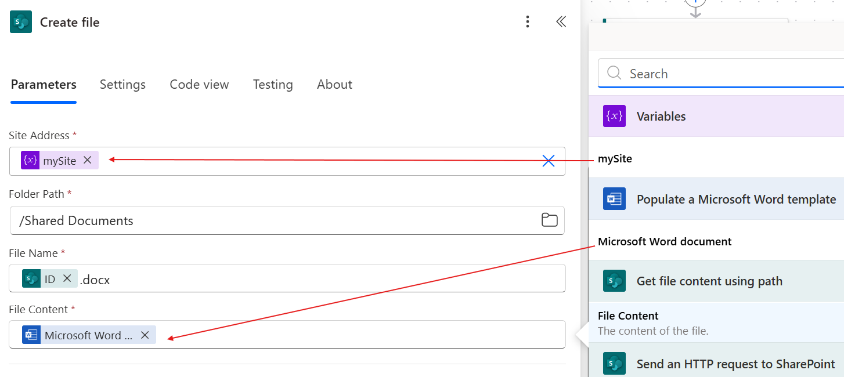Go to the Testing tab

point(273,85)
